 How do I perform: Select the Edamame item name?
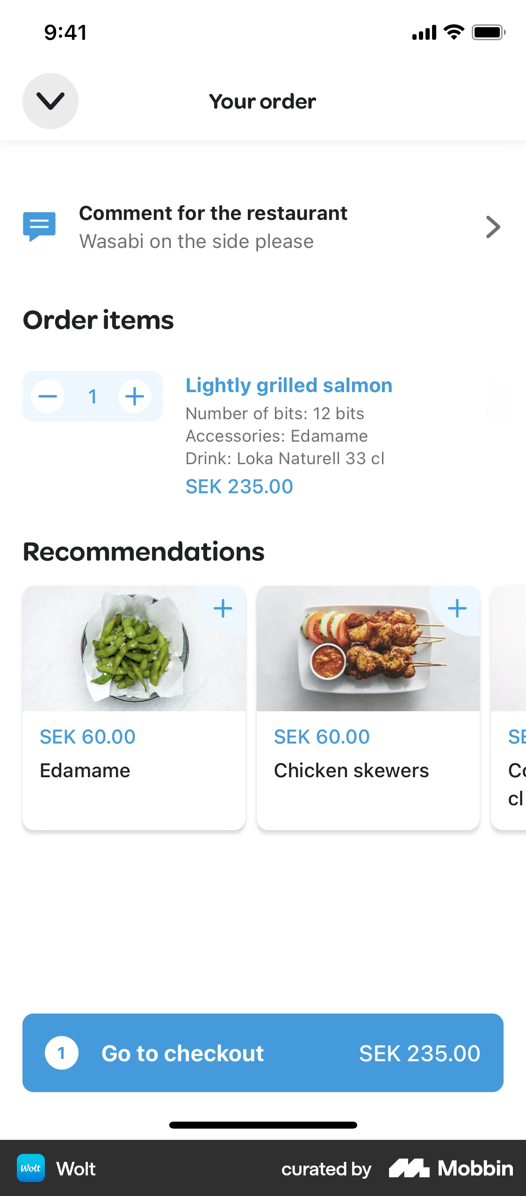click(85, 771)
